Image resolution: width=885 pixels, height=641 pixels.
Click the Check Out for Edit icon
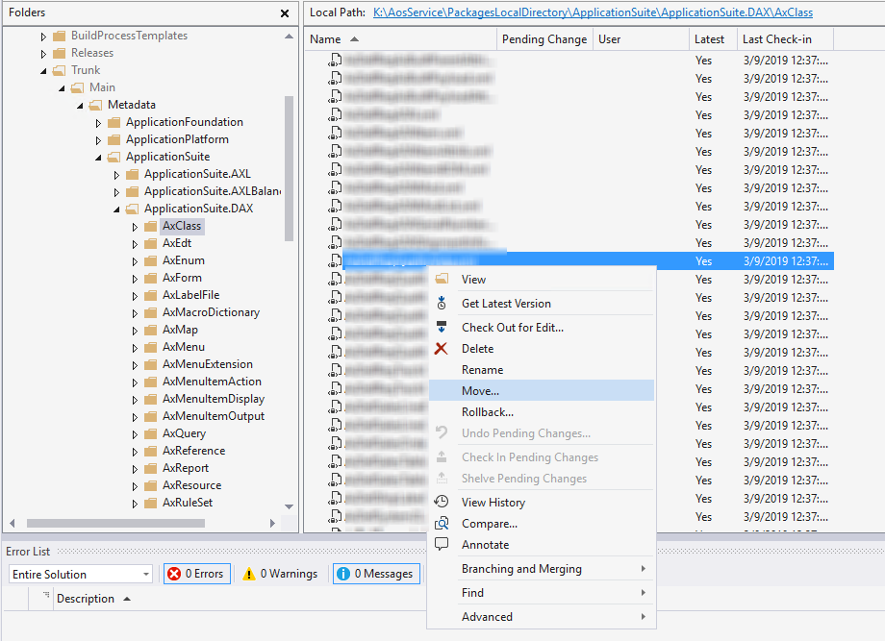442,328
